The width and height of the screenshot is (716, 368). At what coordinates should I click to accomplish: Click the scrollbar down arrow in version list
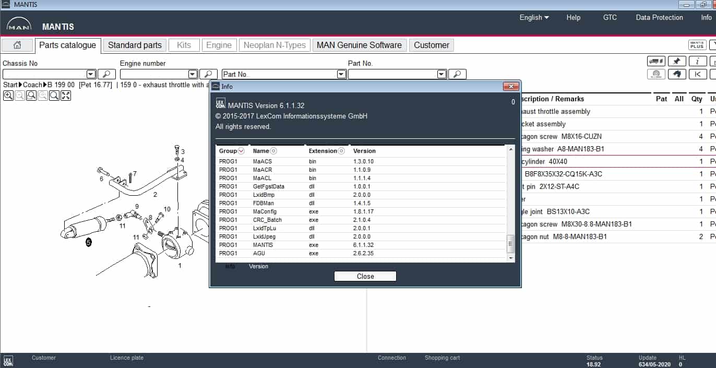[511, 258]
